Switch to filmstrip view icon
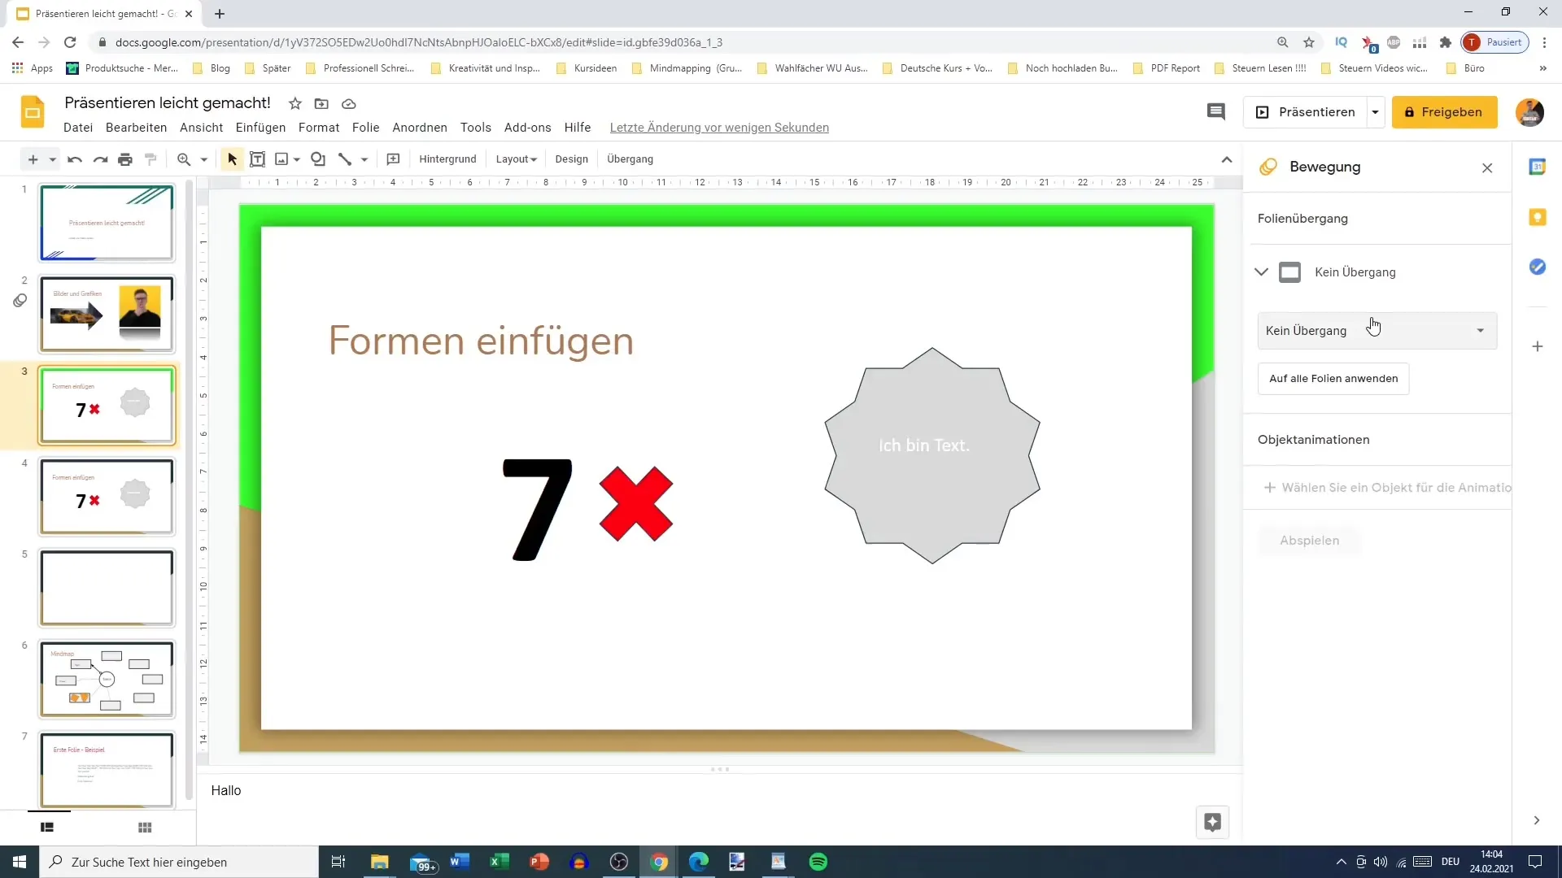This screenshot has width=1562, height=878. click(47, 827)
